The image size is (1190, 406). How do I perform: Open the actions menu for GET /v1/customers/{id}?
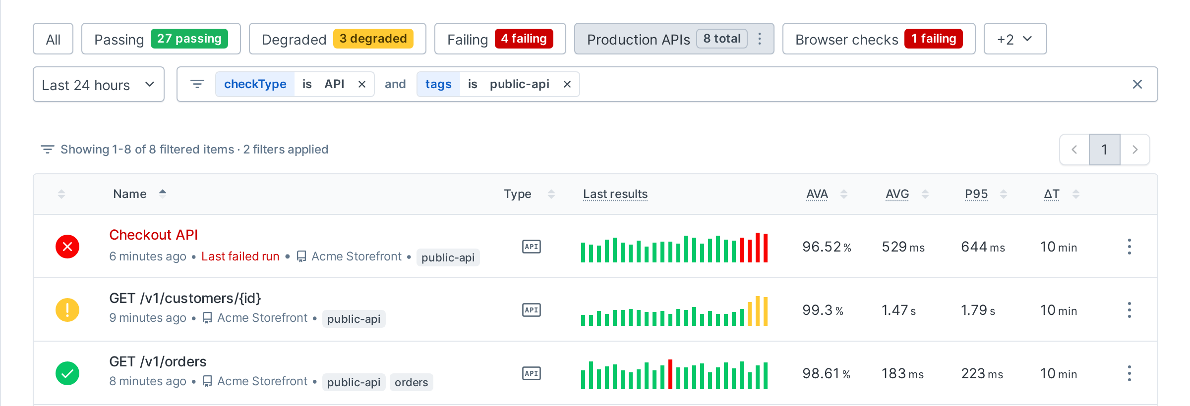pos(1129,310)
